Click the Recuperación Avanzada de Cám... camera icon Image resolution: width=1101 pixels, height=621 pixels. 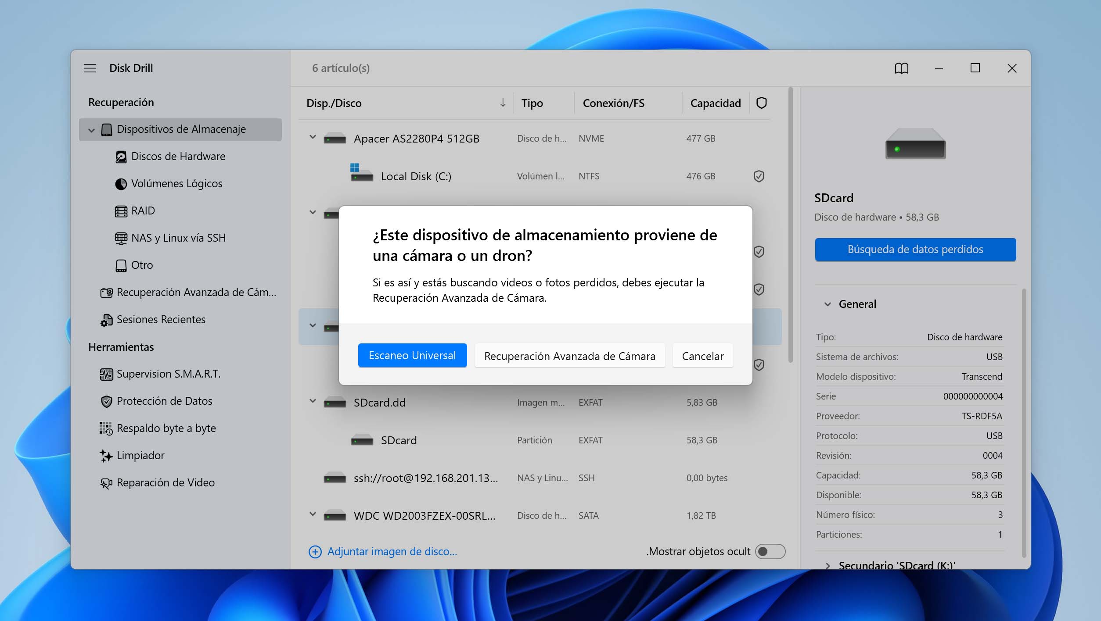(x=106, y=293)
